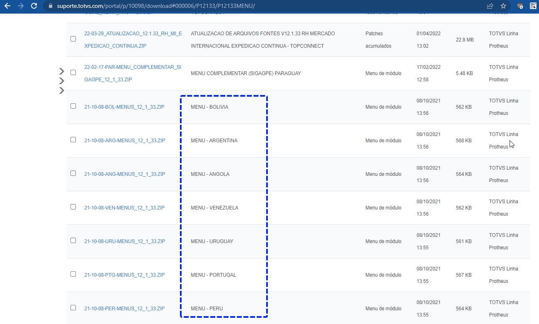539x324 pixels.
Task: Click the '568 KB' size in Argentina row
Action: click(x=464, y=141)
